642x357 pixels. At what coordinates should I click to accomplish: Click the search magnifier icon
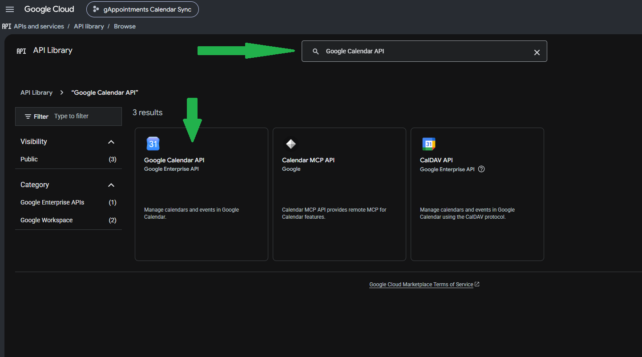point(315,52)
